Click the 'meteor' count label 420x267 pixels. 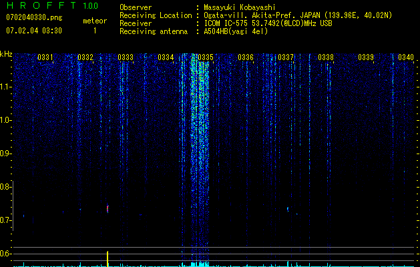(x=95, y=21)
